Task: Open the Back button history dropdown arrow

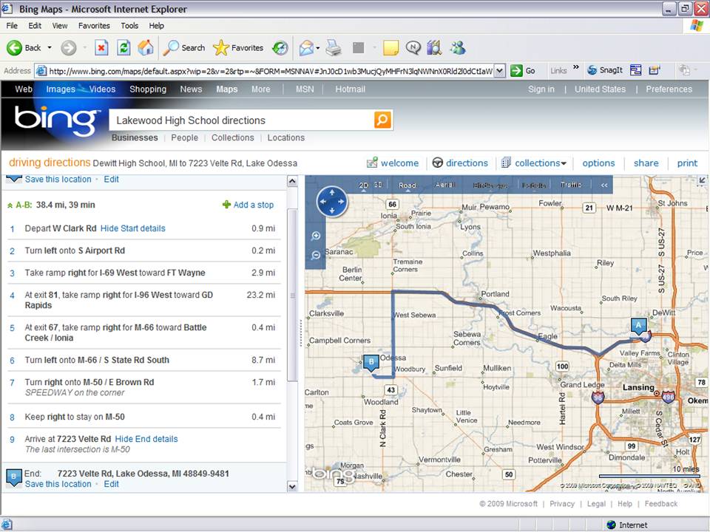Action: pyautogui.click(x=50, y=47)
